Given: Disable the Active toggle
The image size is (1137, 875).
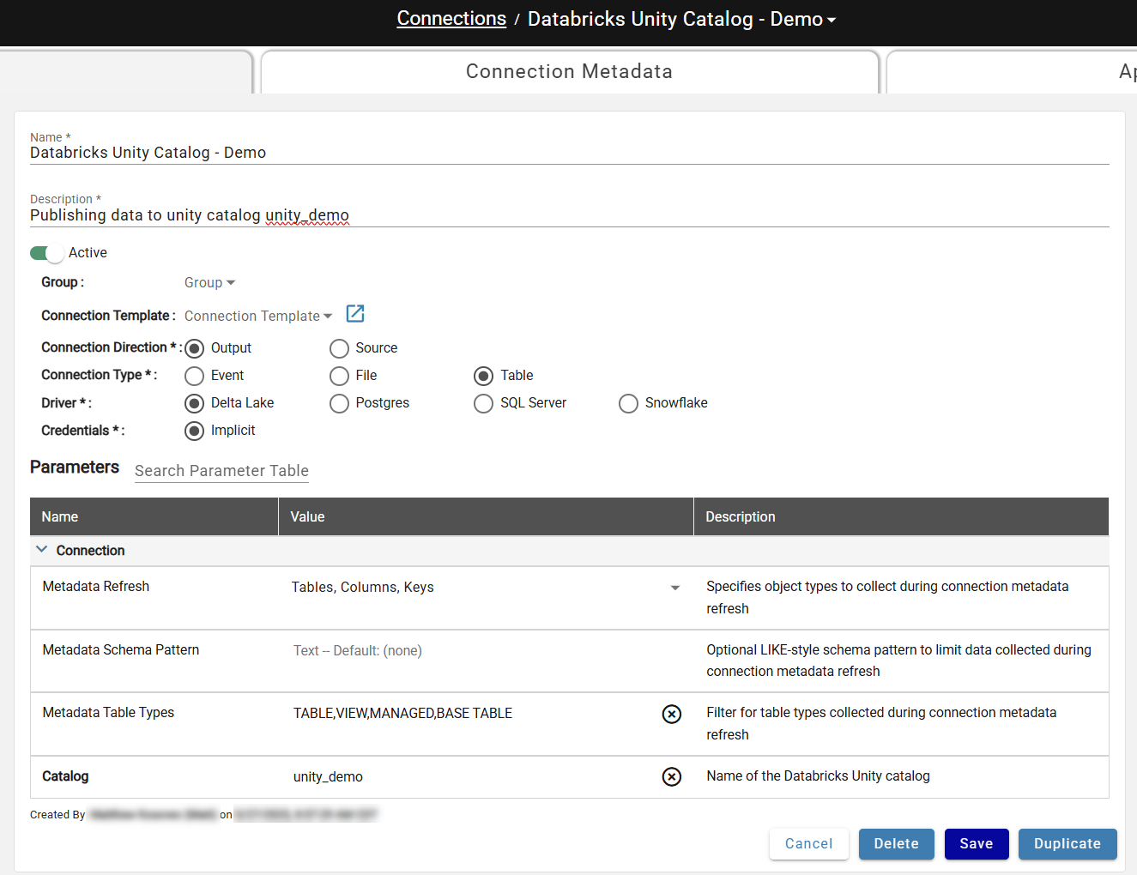Looking at the screenshot, I should coord(46,253).
